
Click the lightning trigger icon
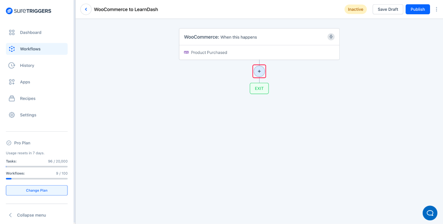(x=331, y=37)
